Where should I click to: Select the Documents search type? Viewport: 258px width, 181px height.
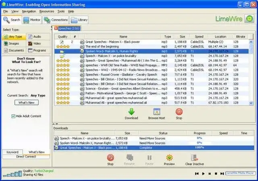click(x=14, y=50)
